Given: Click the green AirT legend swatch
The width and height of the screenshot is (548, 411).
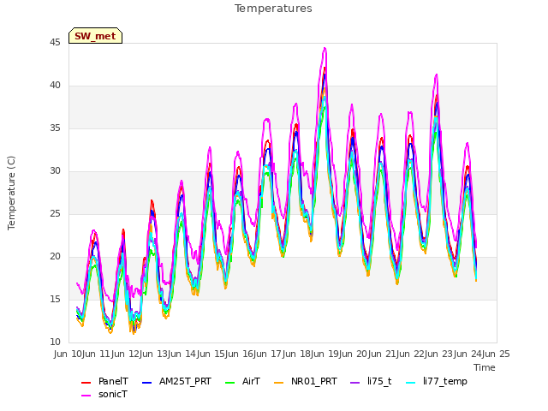Looking at the screenshot, I should pyautogui.click(x=230, y=383).
